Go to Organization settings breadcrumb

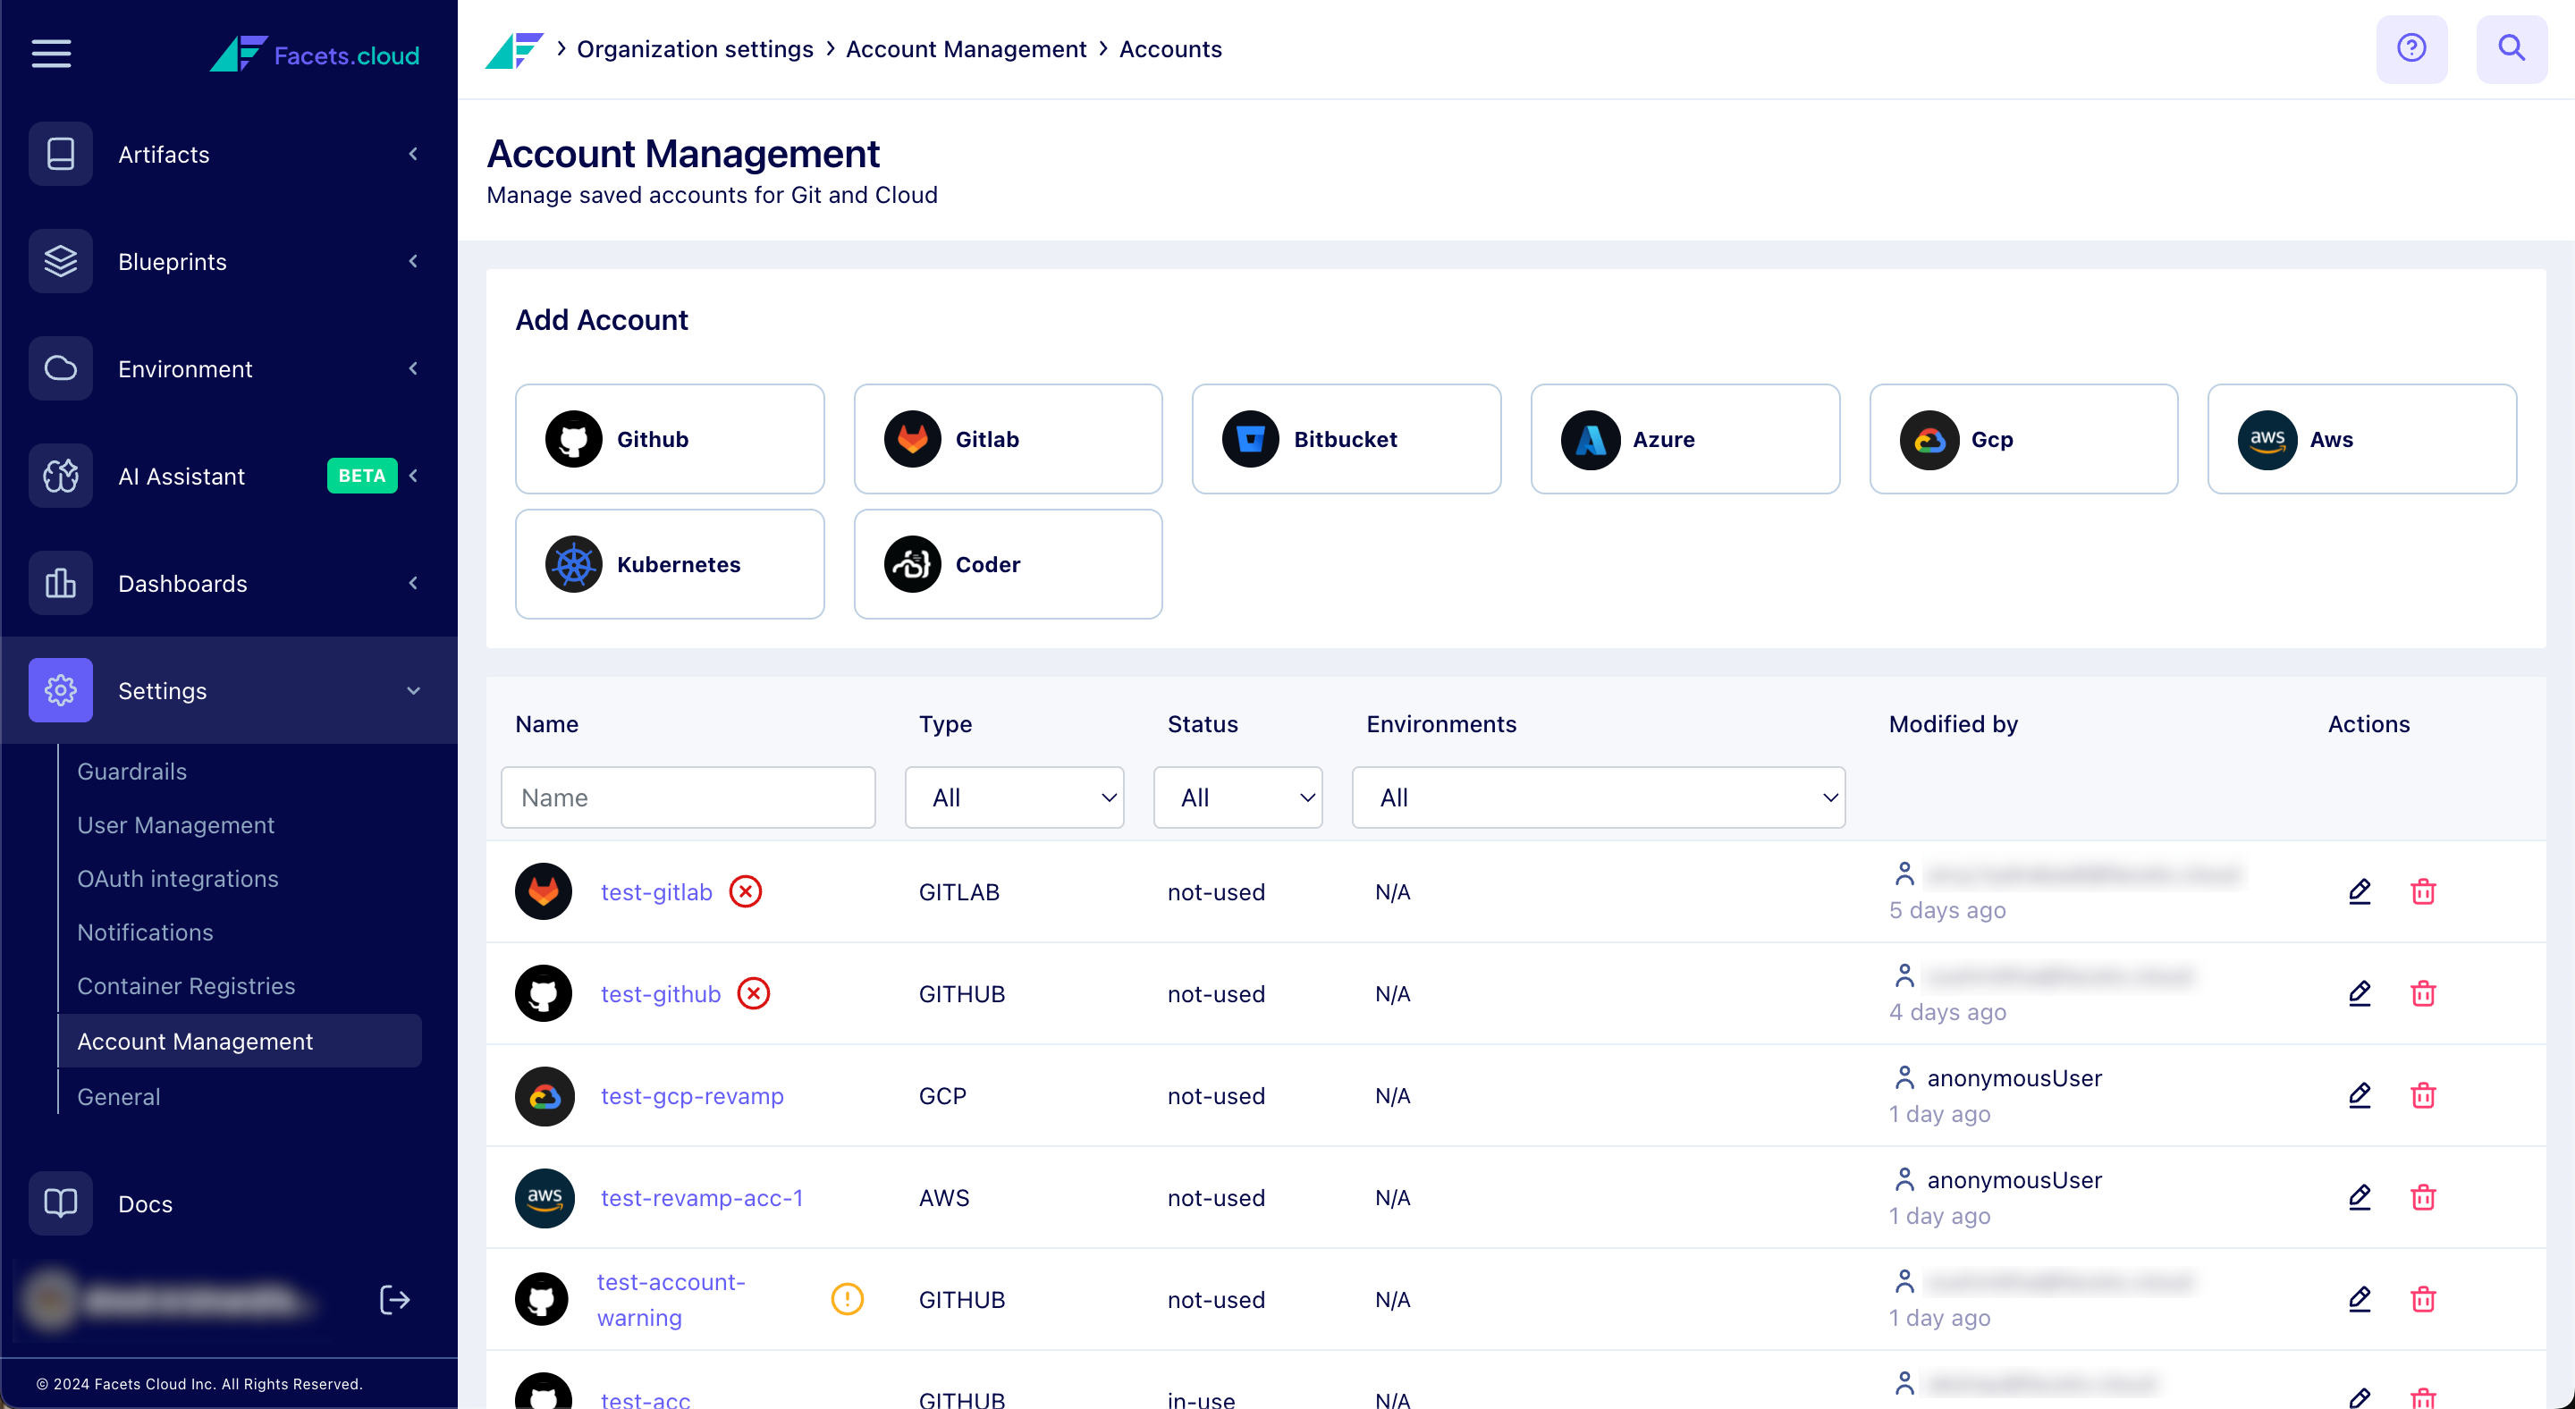pos(695,49)
